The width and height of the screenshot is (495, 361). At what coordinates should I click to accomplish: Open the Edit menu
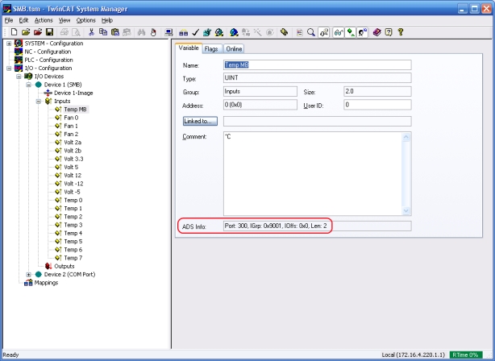point(23,20)
